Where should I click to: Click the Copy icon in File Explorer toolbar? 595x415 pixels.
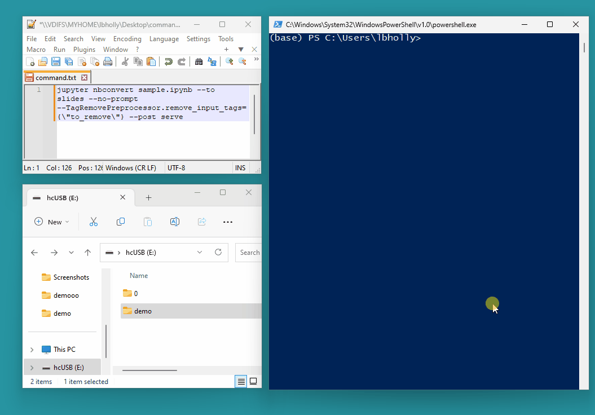point(121,222)
